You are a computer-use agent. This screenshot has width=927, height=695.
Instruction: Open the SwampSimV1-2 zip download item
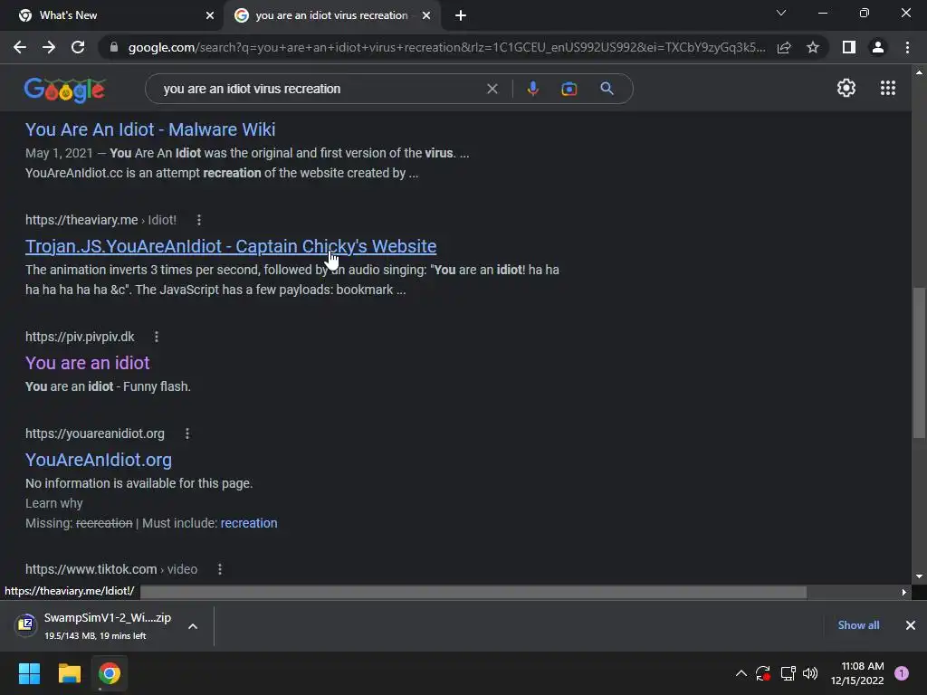pyautogui.click(x=94, y=626)
